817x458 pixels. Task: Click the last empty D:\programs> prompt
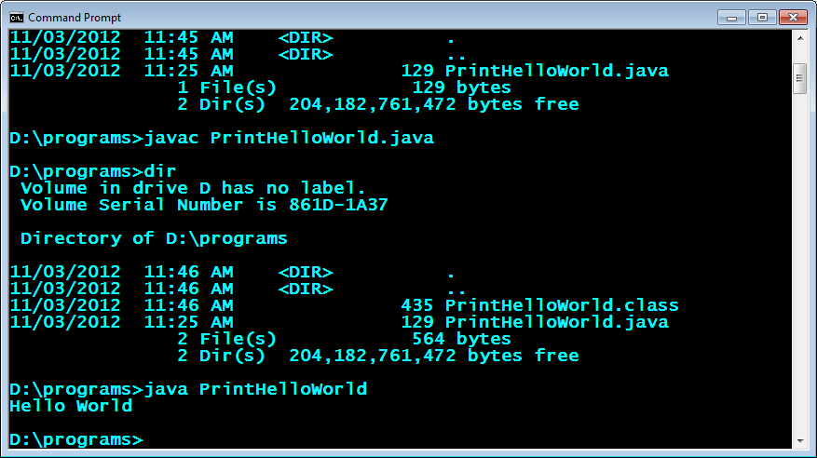[x=76, y=439]
